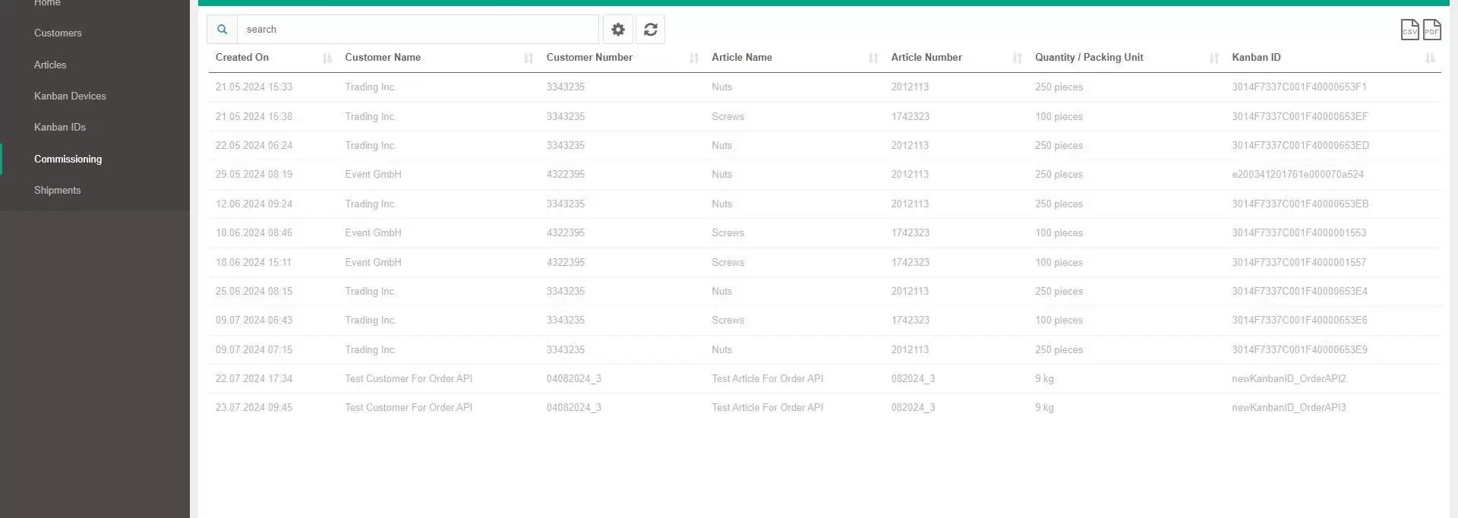Click Kanban ID 3014F7337C001F4000001557
This screenshot has height=518, width=1458.
(1299, 262)
